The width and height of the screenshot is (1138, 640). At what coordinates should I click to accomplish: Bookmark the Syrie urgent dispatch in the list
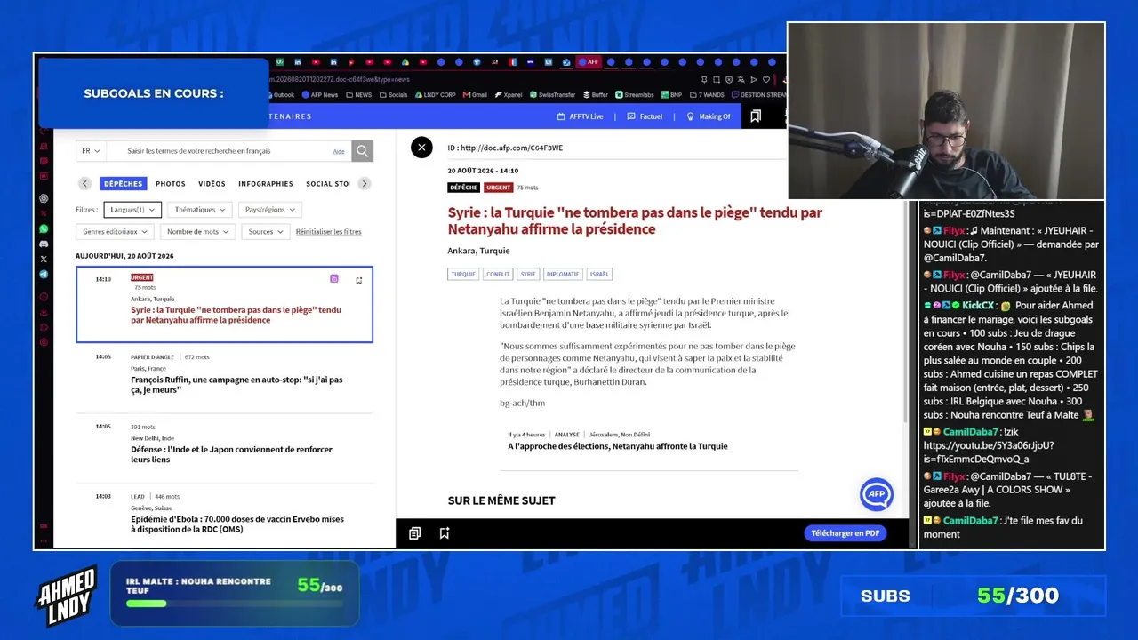coord(358,280)
